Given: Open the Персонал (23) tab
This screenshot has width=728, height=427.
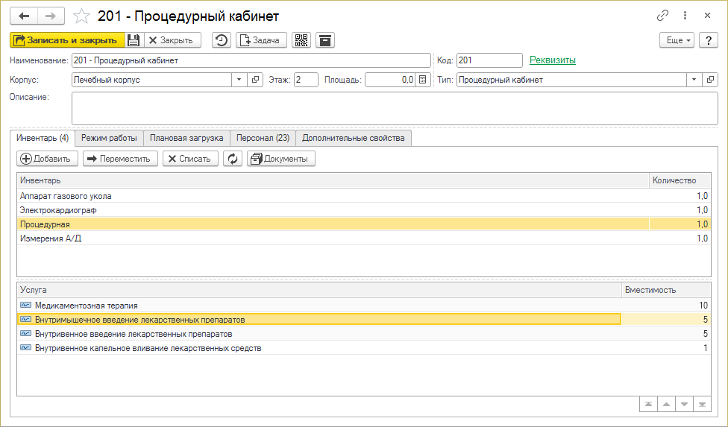Looking at the screenshot, I should (x=263, y=138).
